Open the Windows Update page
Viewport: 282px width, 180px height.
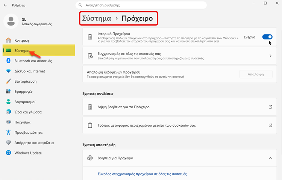pyautogui.click(x=39, y=153)
